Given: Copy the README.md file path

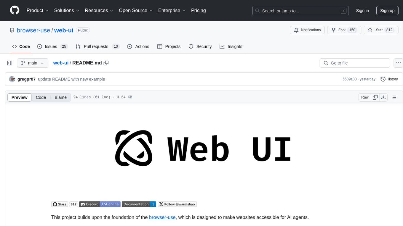Looking at the screenshot, I should [x=106, y=63].
